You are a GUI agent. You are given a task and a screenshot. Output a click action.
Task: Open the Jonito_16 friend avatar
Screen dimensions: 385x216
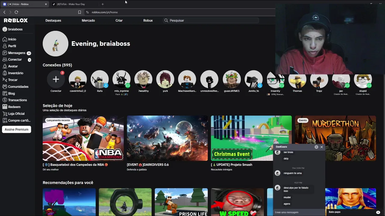pyautogui.click(x=254, y=79)
